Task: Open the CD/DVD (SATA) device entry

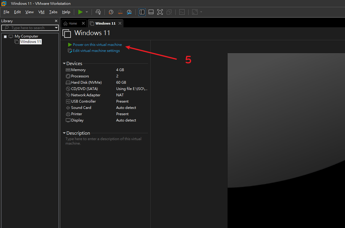Action: click(x=84, y=89)
